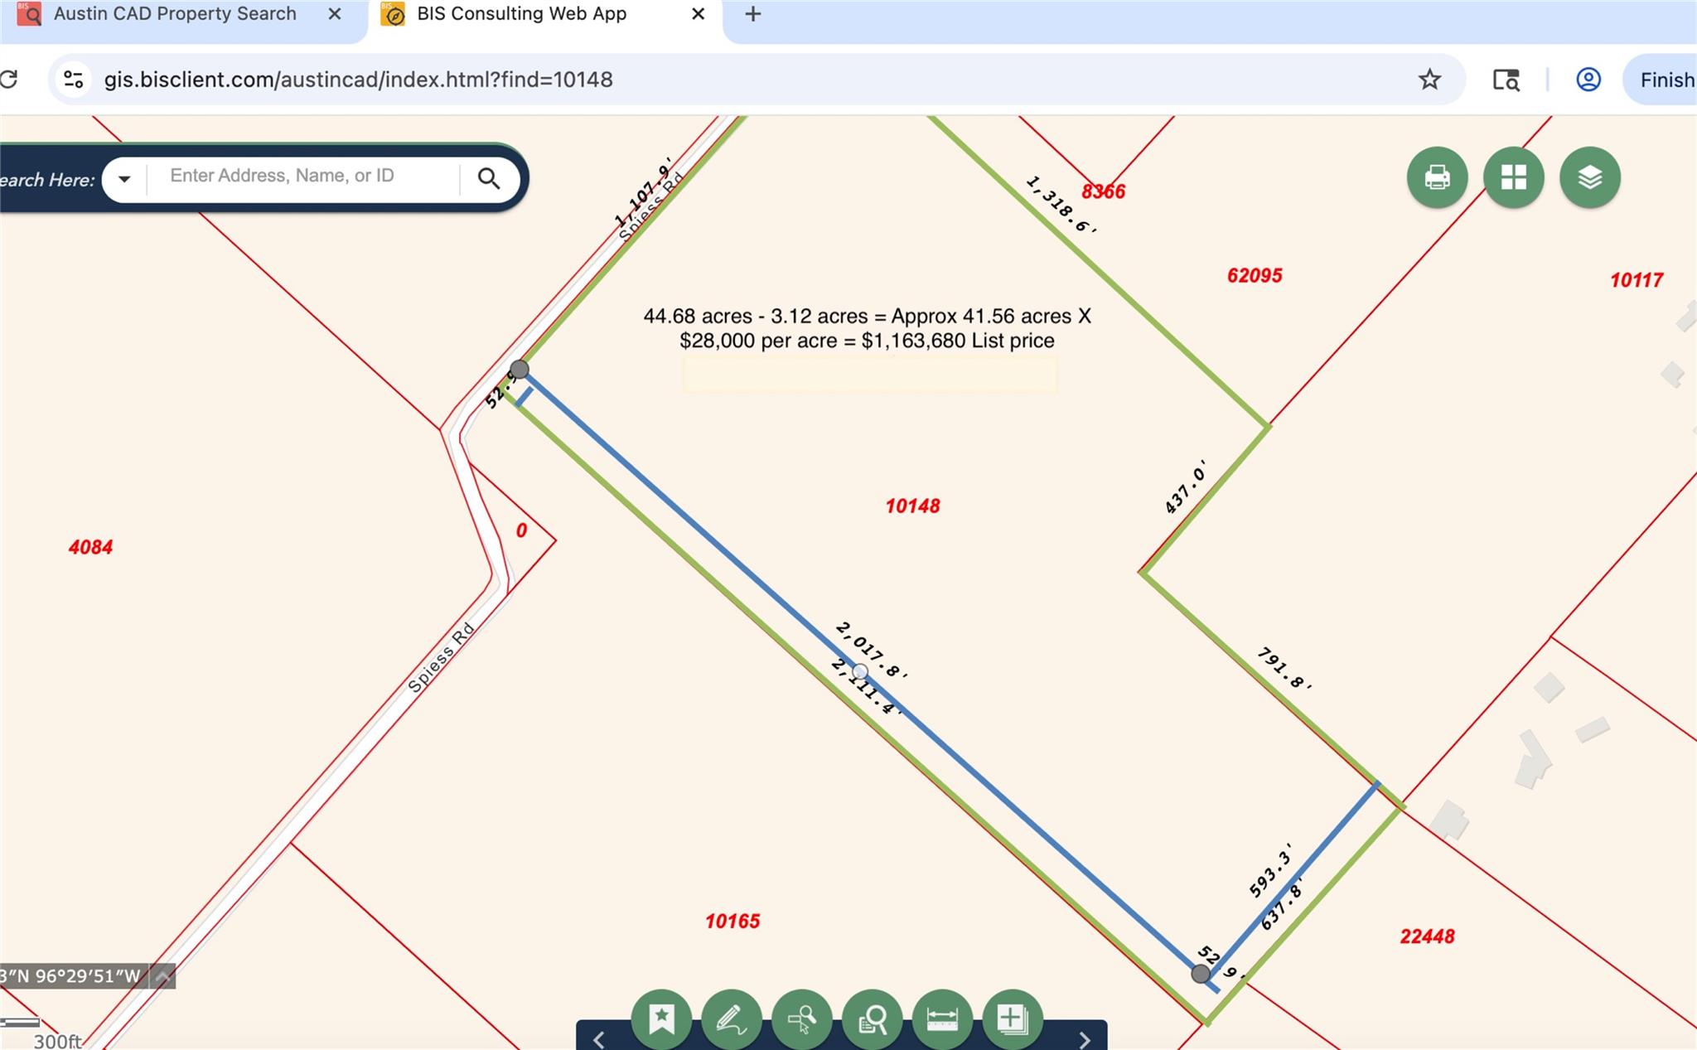Click the Add data layers tool
This screenshot has width=1697, height=1050.
tap(1012, 1019)
